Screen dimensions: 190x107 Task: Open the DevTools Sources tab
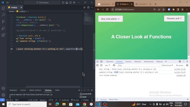128,62
